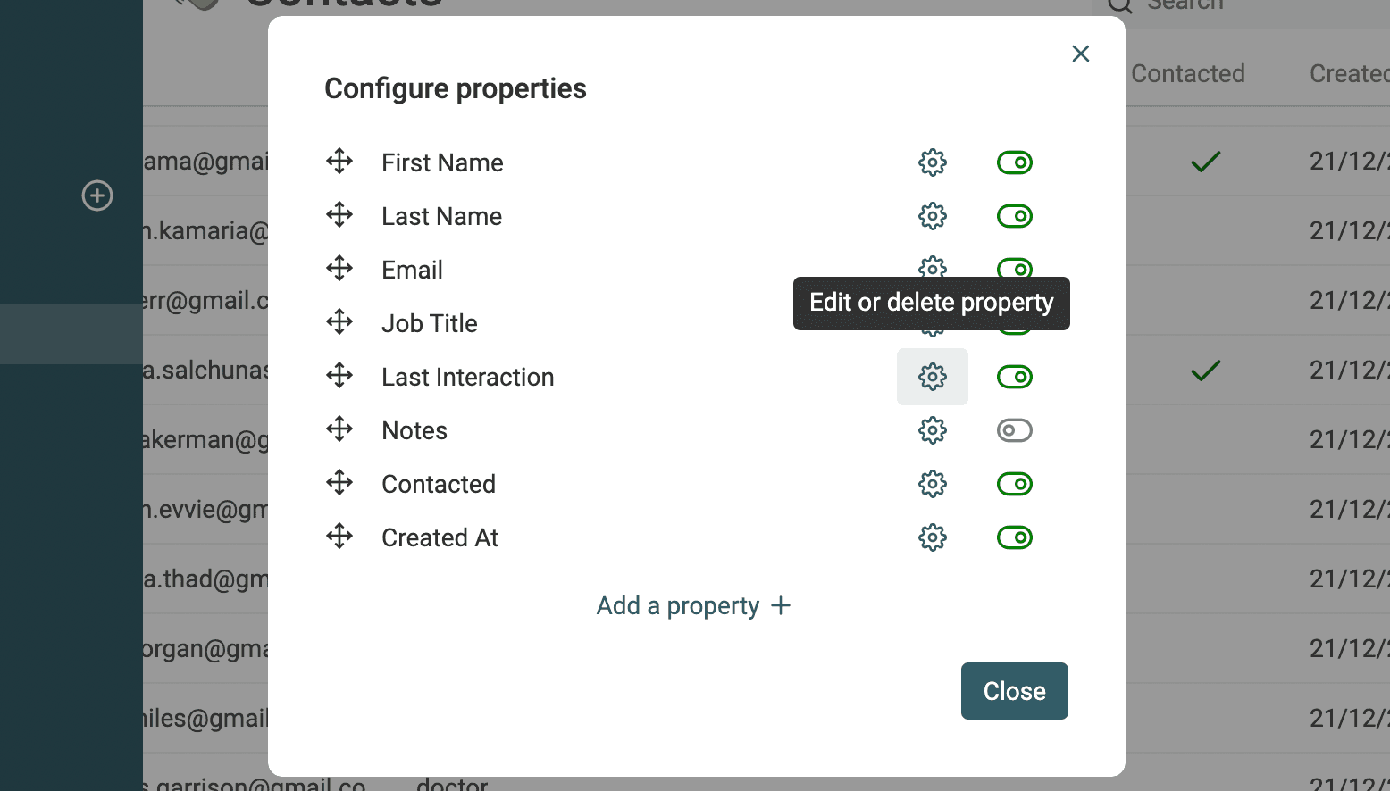Viewport: 1390px width, 791px height.
Task: Disable the Email property toggle
Action: pyautogui.click(x=1014, y=269)
